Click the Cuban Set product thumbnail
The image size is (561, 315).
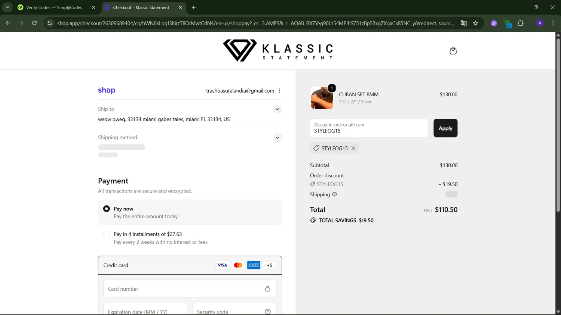(322, 98)
